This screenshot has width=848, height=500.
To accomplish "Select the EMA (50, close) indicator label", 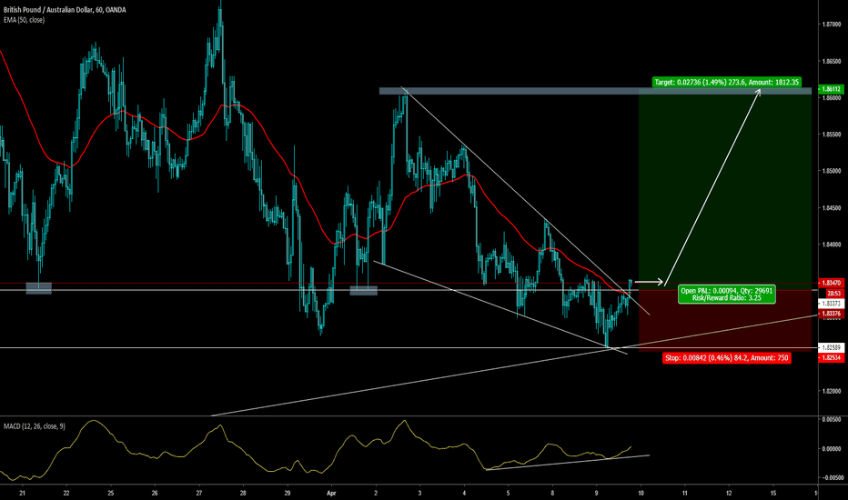I will [24, 20].
